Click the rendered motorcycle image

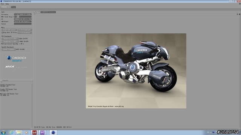136,71
